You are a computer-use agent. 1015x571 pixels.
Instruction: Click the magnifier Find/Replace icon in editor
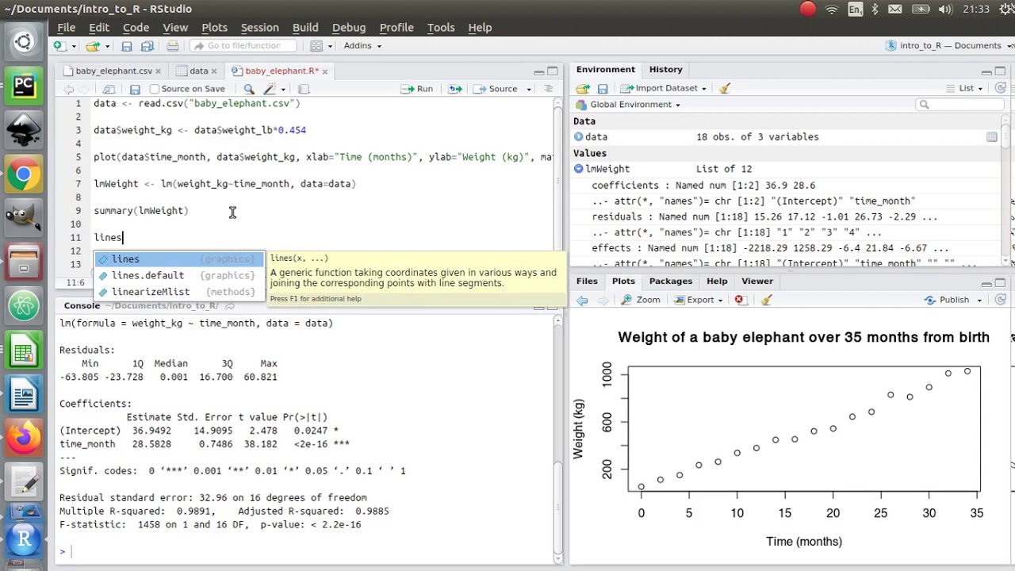(x=249, y=89)
